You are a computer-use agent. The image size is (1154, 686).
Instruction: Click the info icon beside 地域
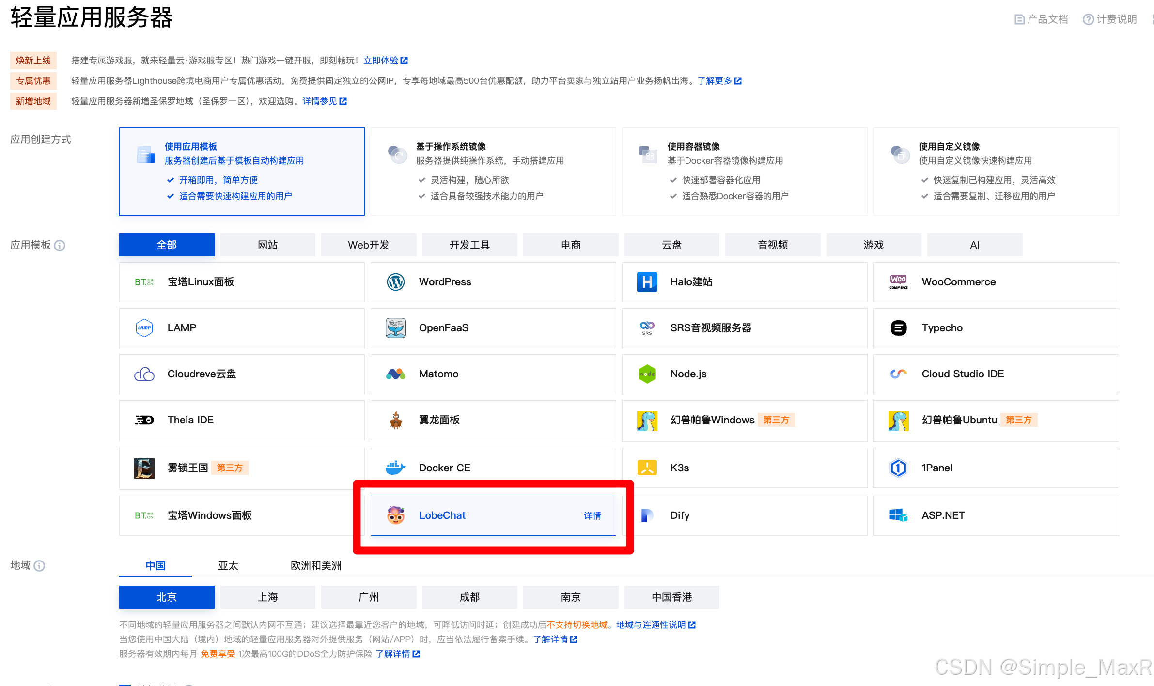(x=40, y=566)
